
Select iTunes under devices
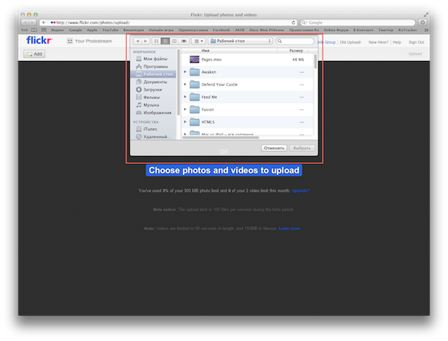150,129
